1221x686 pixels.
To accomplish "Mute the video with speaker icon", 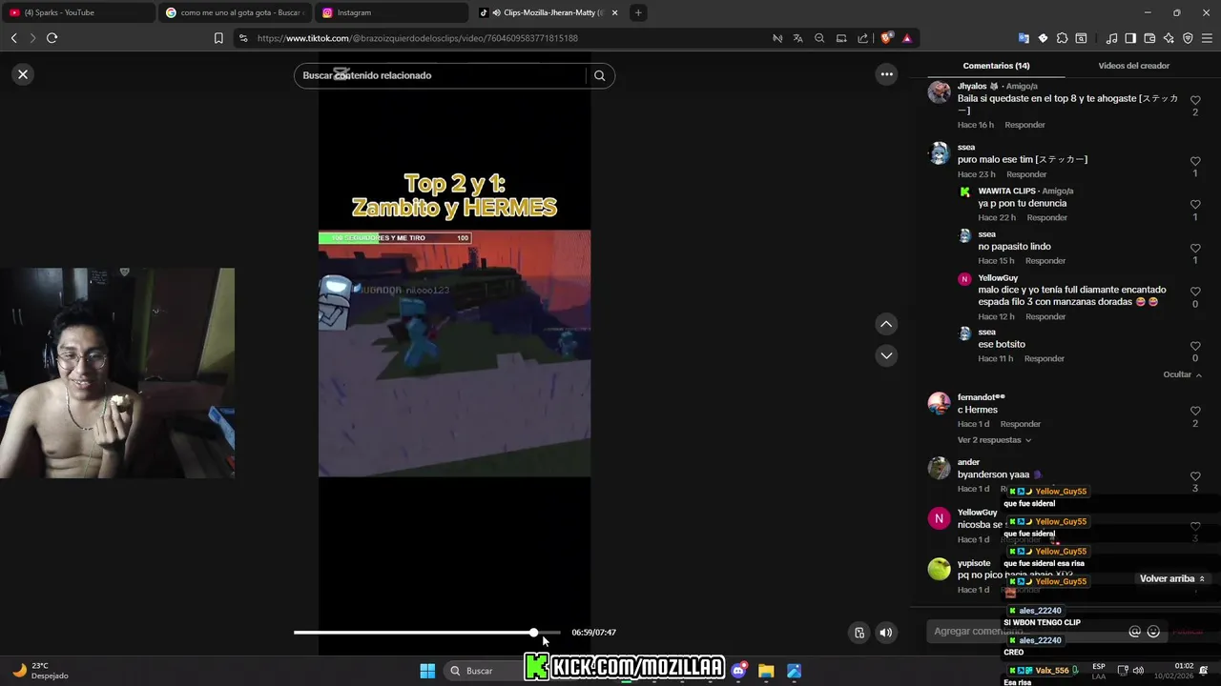I will coord(886,633).
